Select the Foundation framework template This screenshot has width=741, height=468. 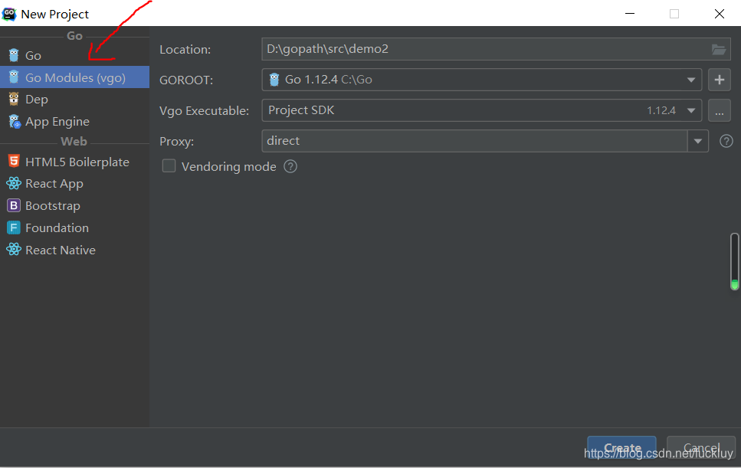tap(56, 227)
